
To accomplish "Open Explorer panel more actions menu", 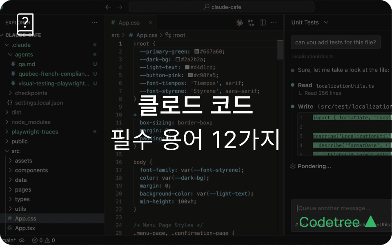I will point(94,22).
